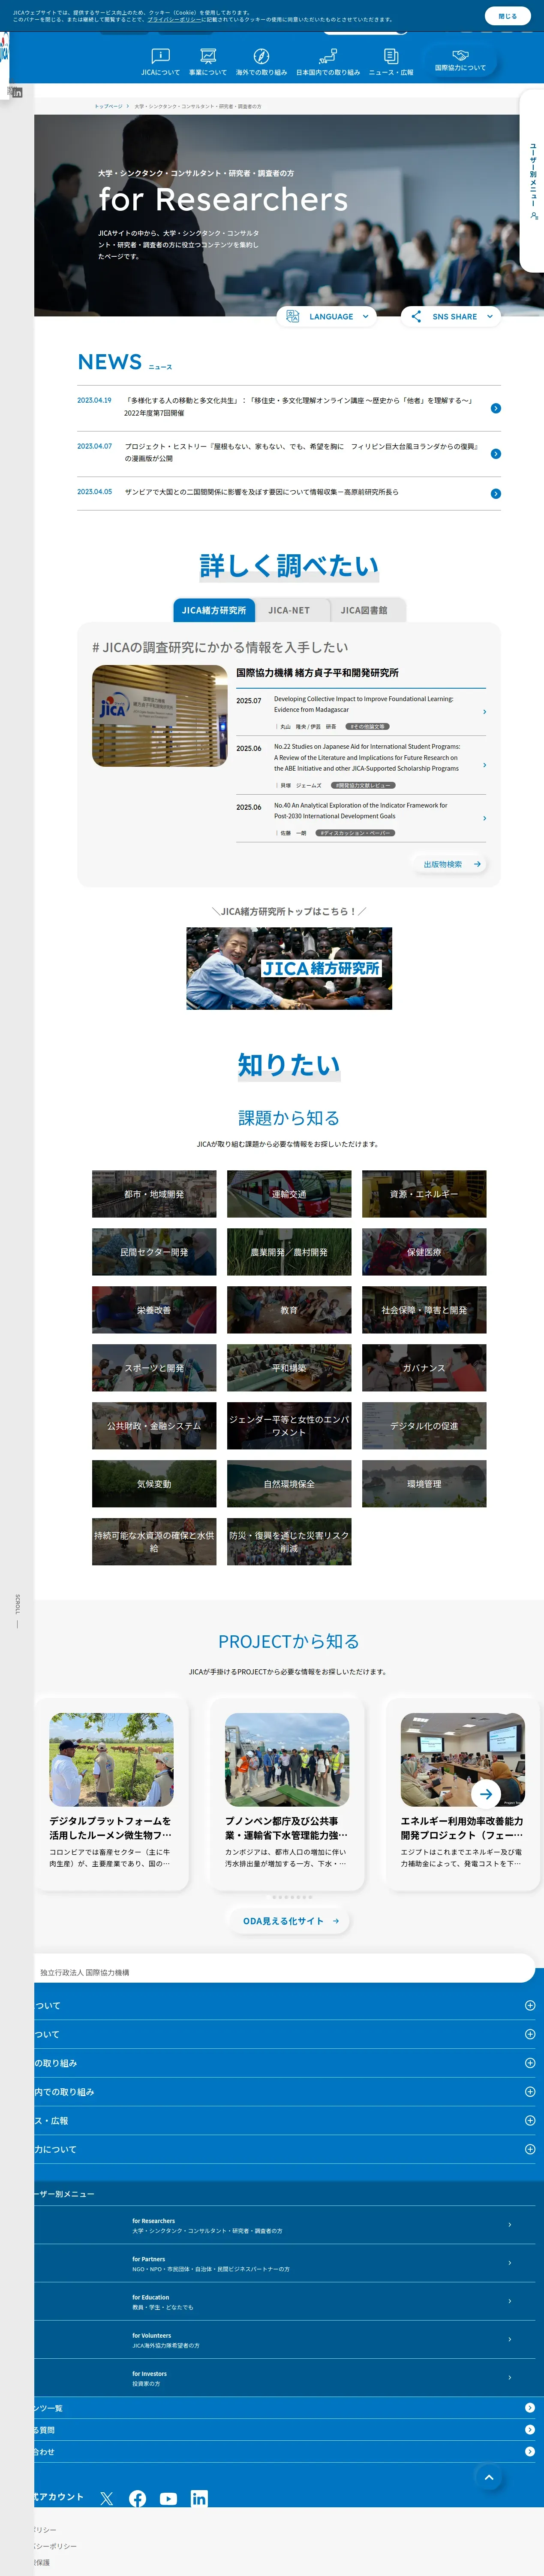Open the SNS SHARE dropdown
This screenshot has height=2576, width=544.
[450, 316]
